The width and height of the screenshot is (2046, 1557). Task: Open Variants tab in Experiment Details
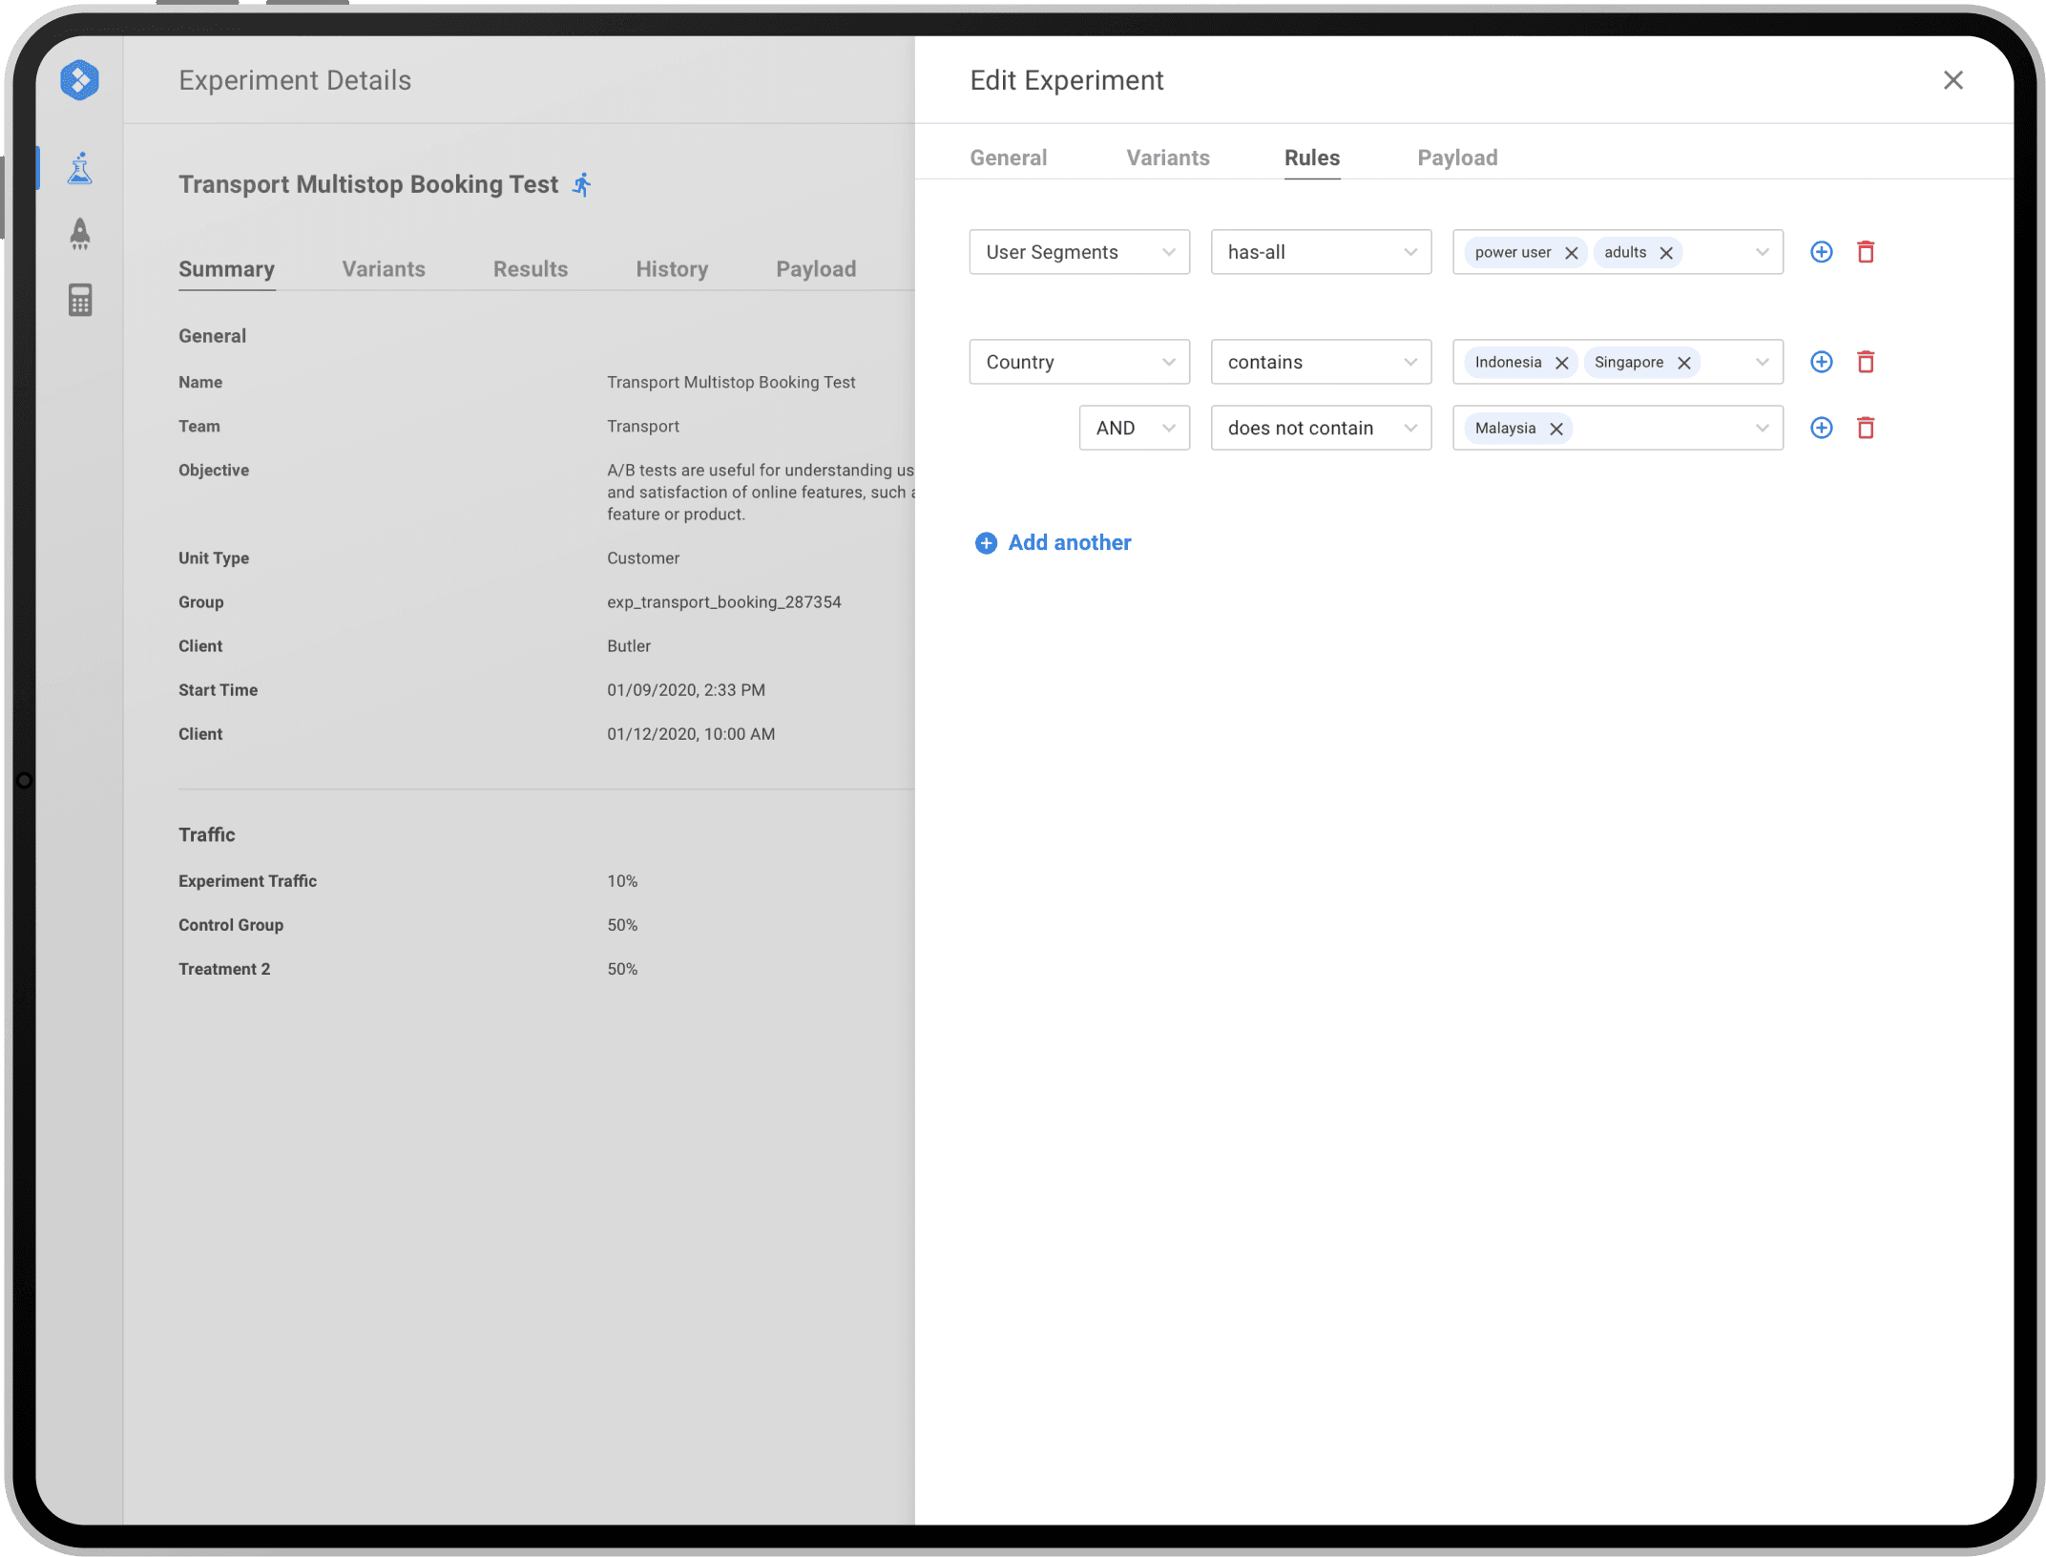(x=384, y=269)
